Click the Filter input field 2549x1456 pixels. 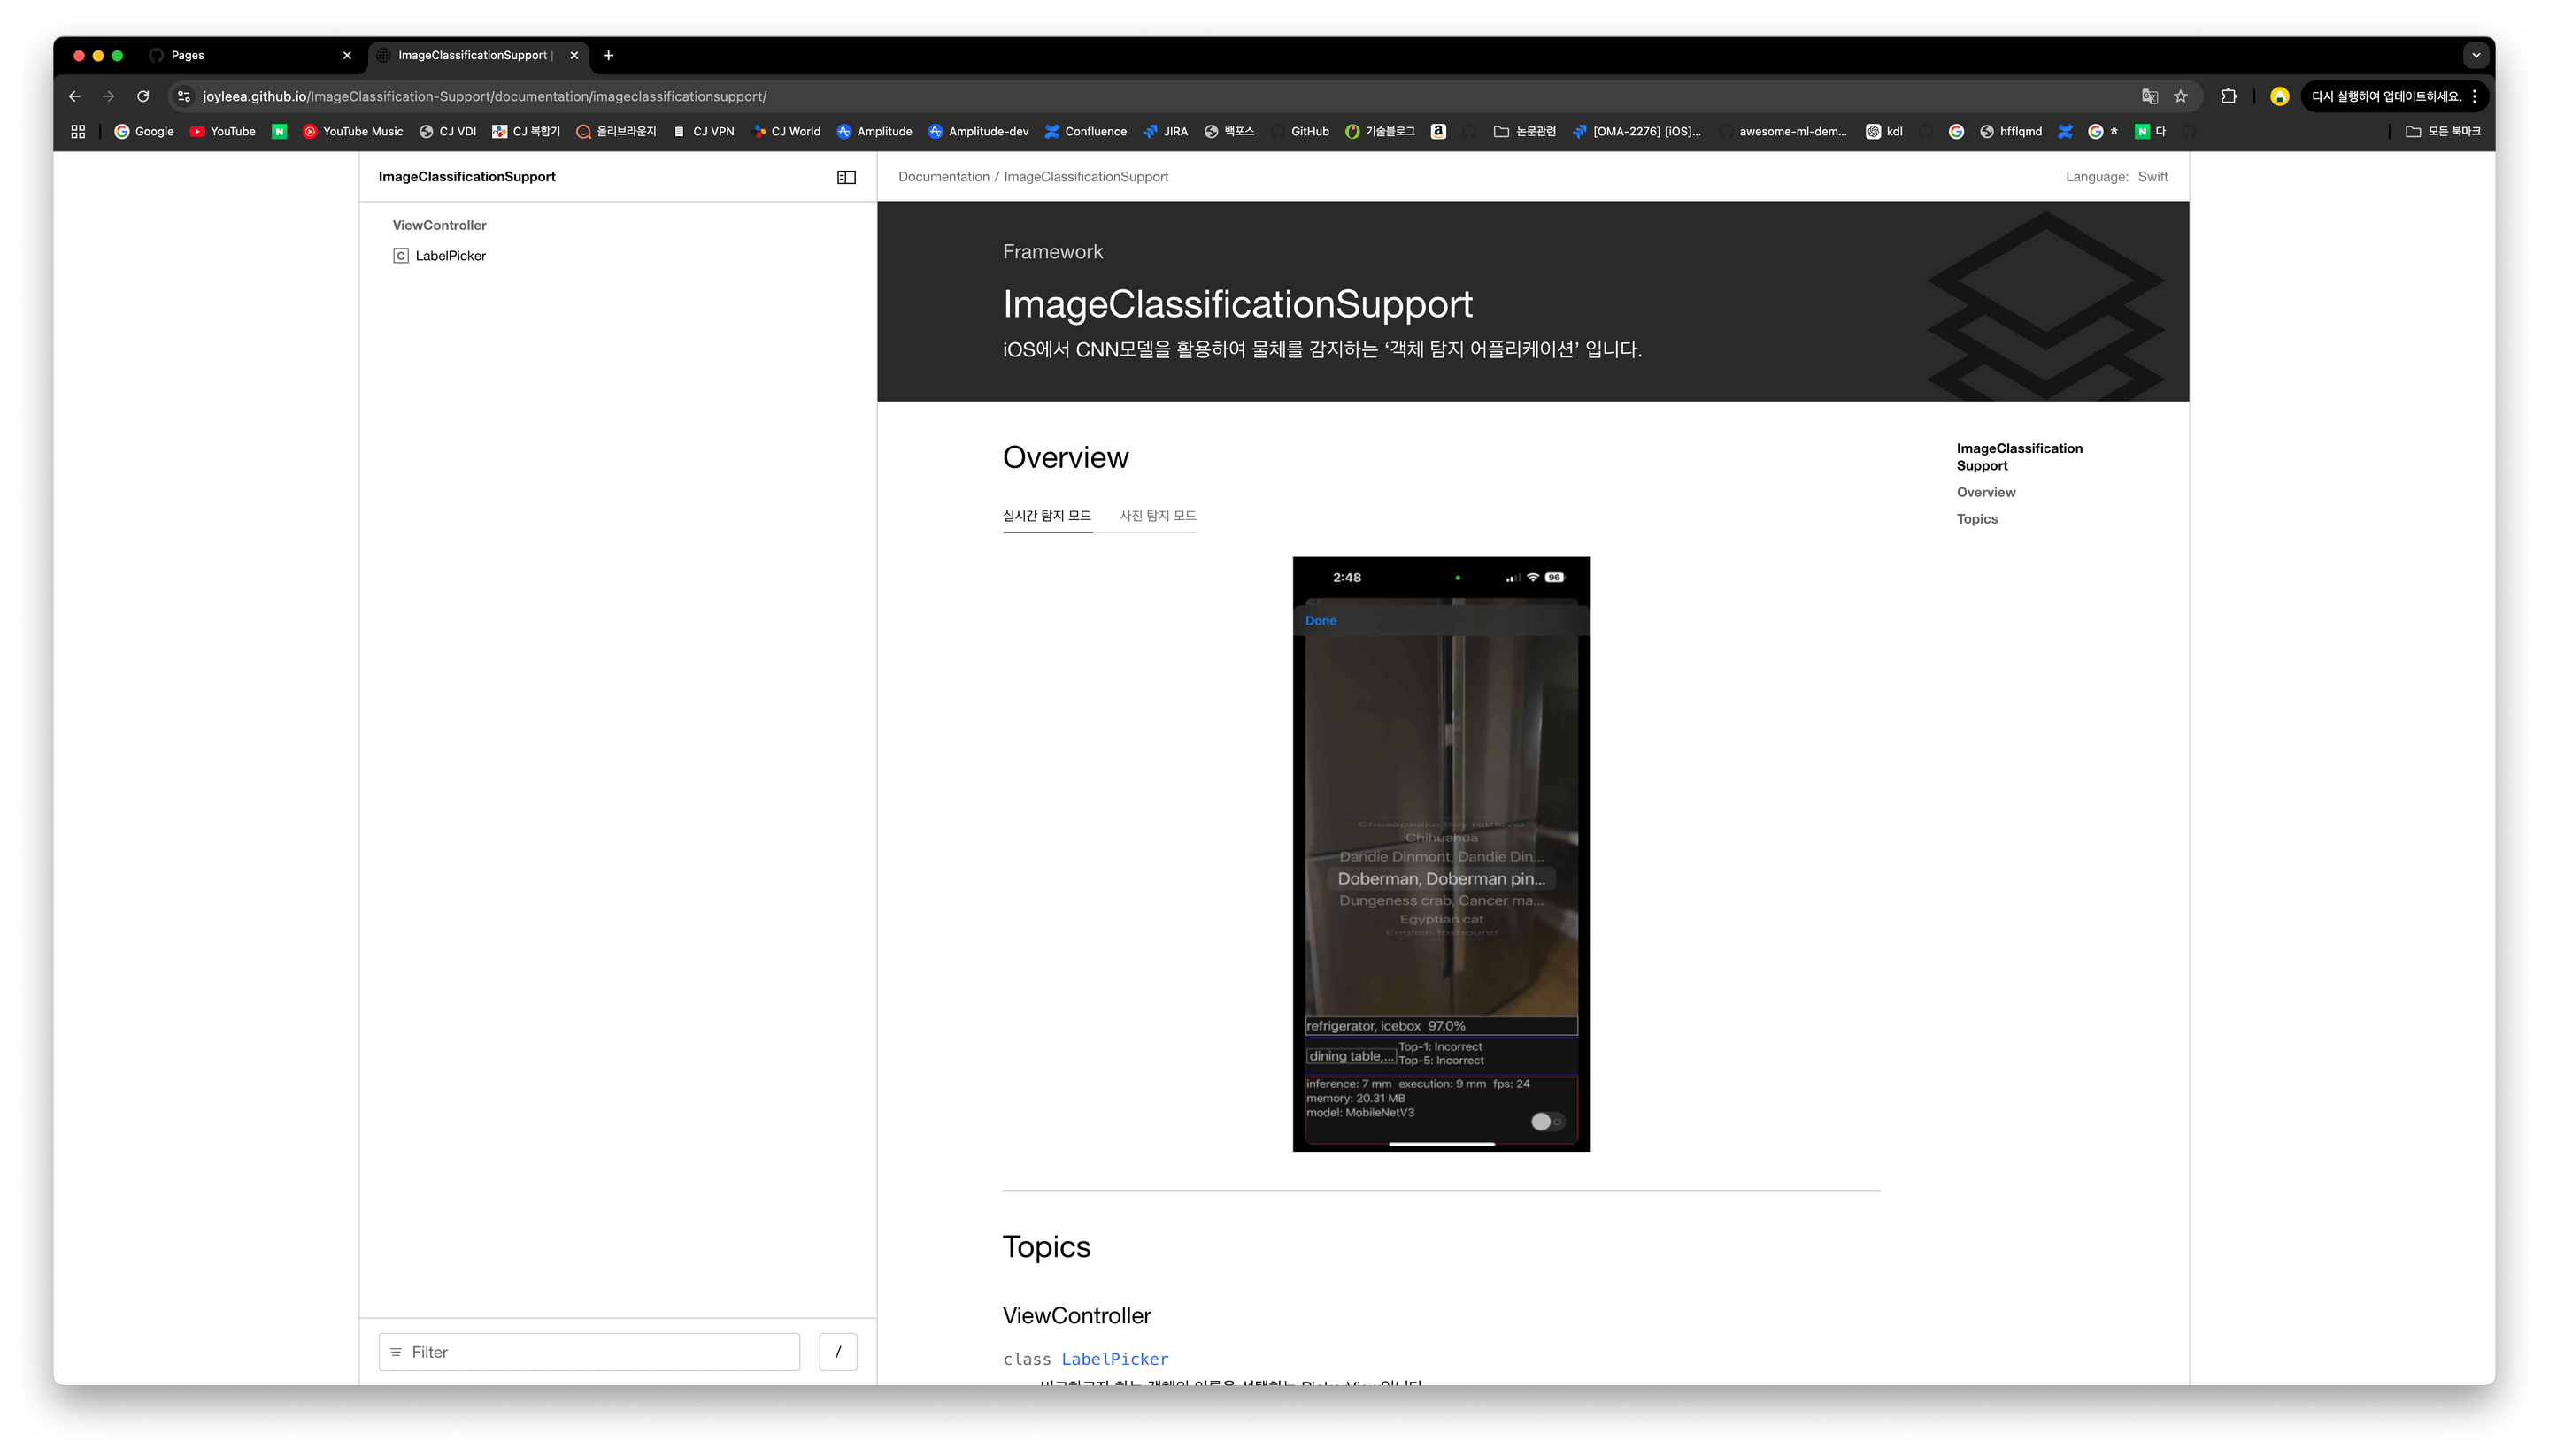click(x=590, y=1352)
